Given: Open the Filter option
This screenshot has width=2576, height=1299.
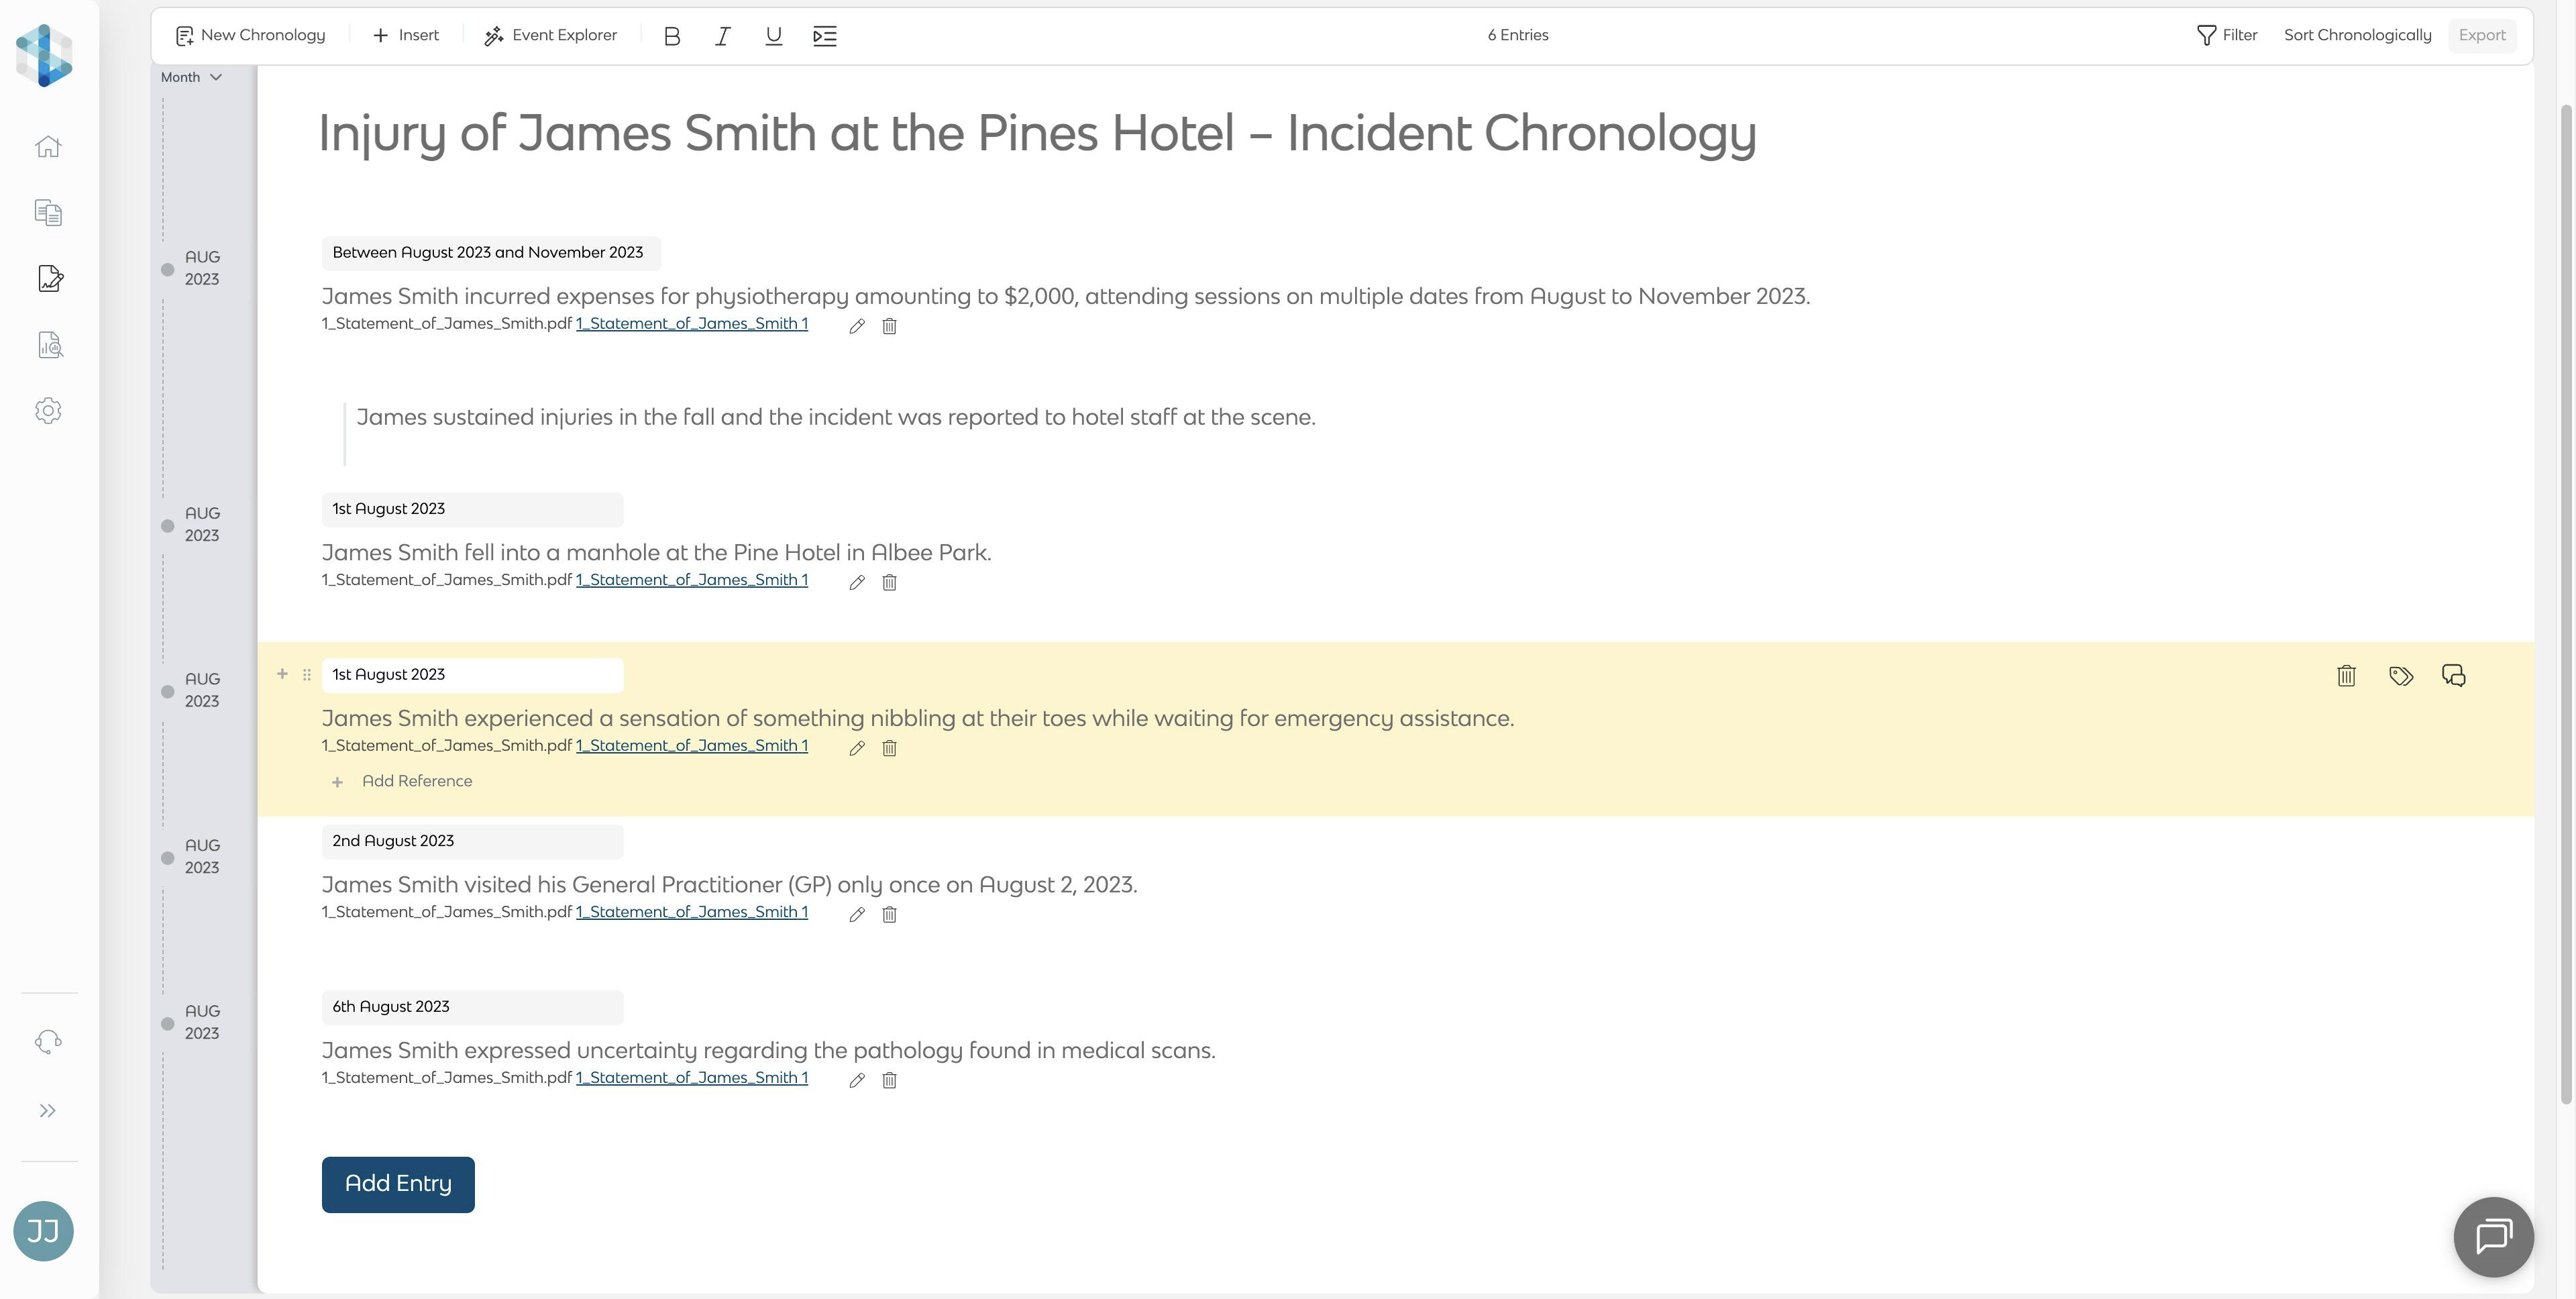Looking at the screenshot, I should (x=2227, y=35).
